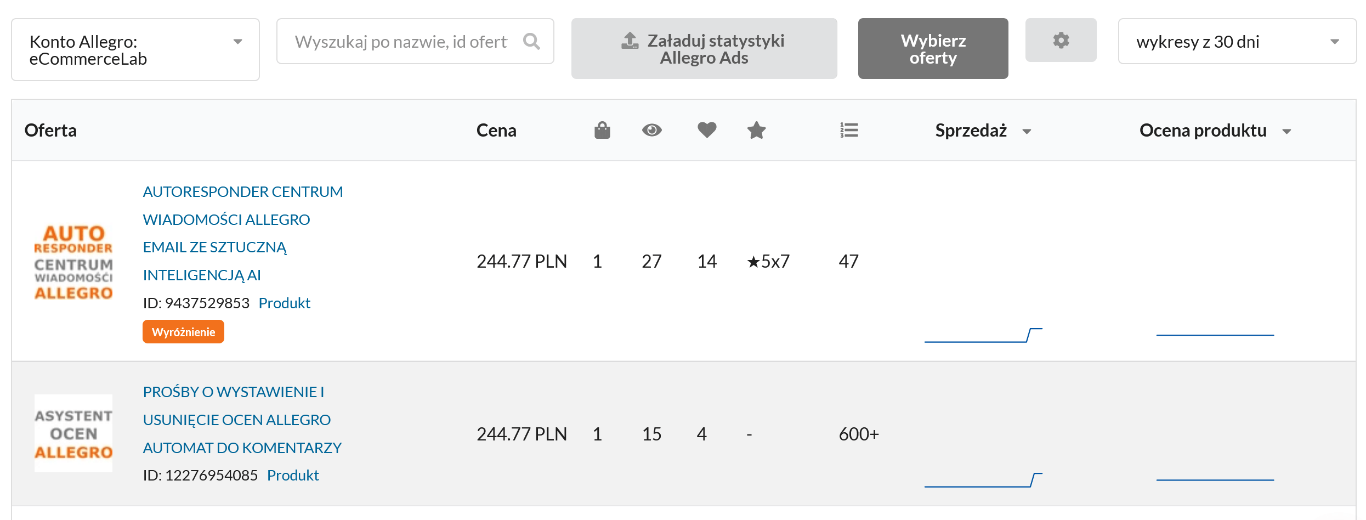Viewport: 1366px width, 520px height.
Task: Click the upload icon in Załaduj statystyki
Action: 630,41
